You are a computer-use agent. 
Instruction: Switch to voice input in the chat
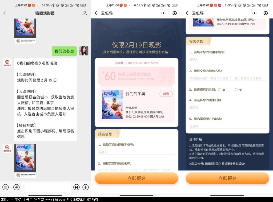16,187
